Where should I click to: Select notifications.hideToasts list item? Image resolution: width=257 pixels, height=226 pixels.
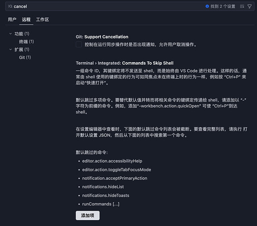106,195
